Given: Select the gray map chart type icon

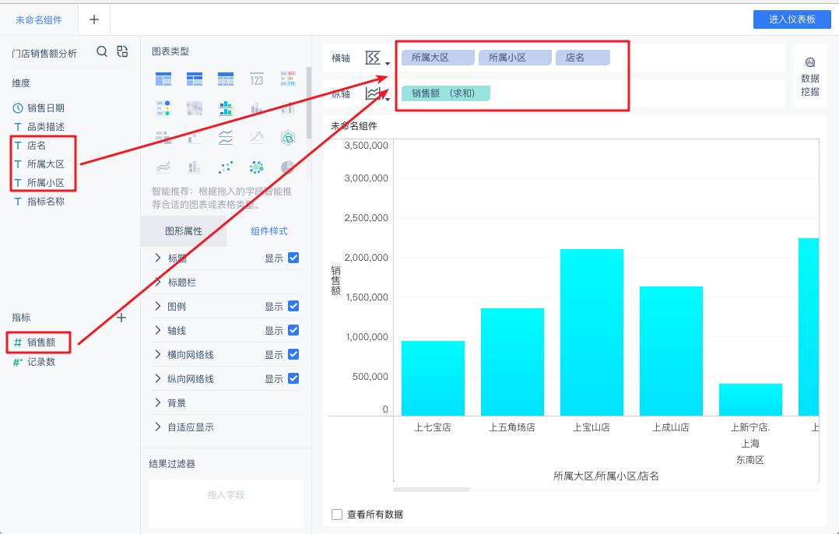Looking at the screenshot, I should coord(195,109).
